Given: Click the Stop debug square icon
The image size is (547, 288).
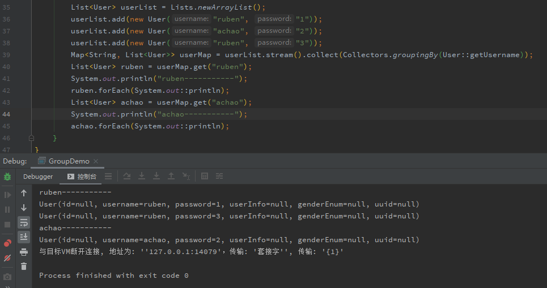Looking at the screenshot, I should (x=7, y=225).
